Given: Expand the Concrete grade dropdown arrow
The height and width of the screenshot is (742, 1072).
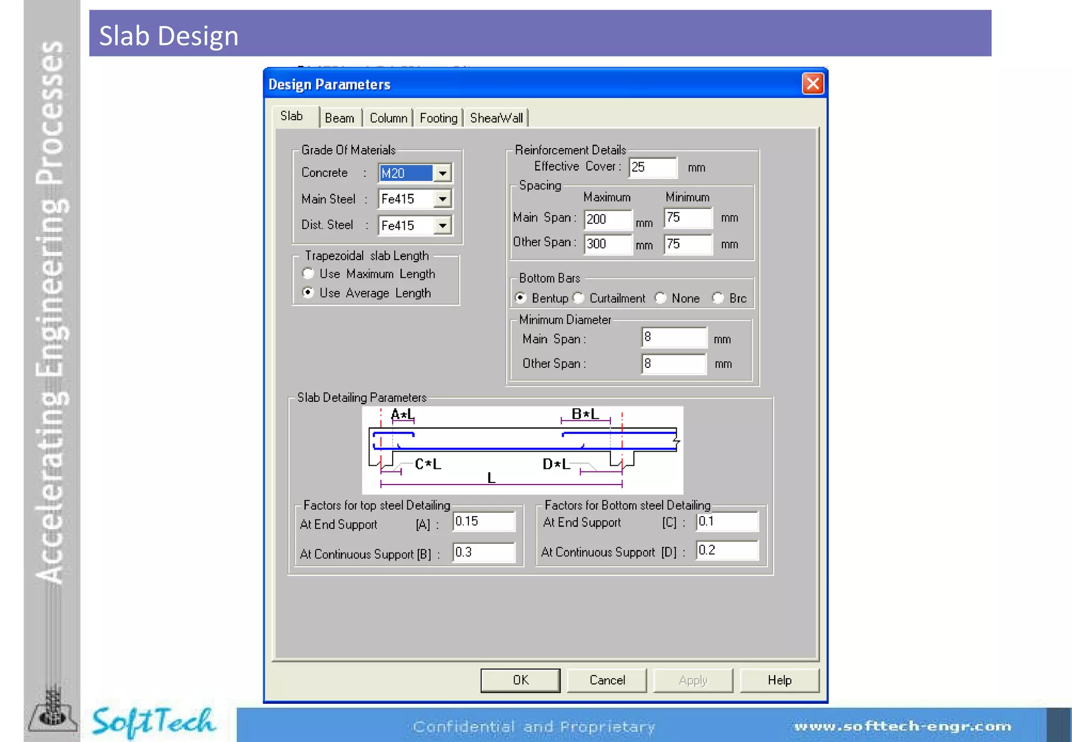Looking at the screenshot, I should click(443, 173).
